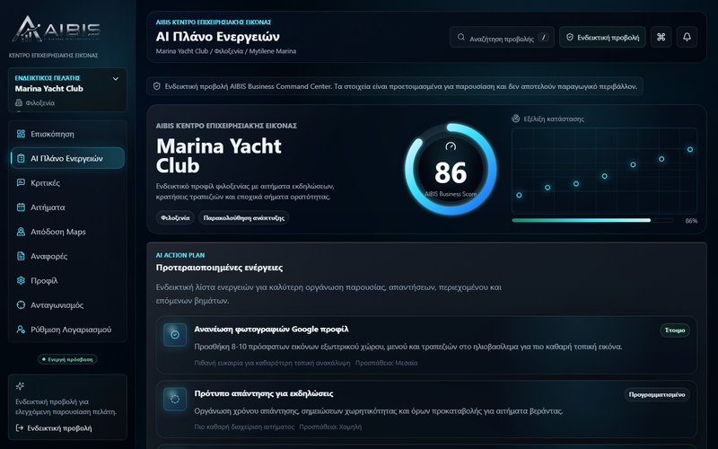Click the Ενδεικτική προβολή header button
The image size is (718, 449).
click(x=602, y=37)
